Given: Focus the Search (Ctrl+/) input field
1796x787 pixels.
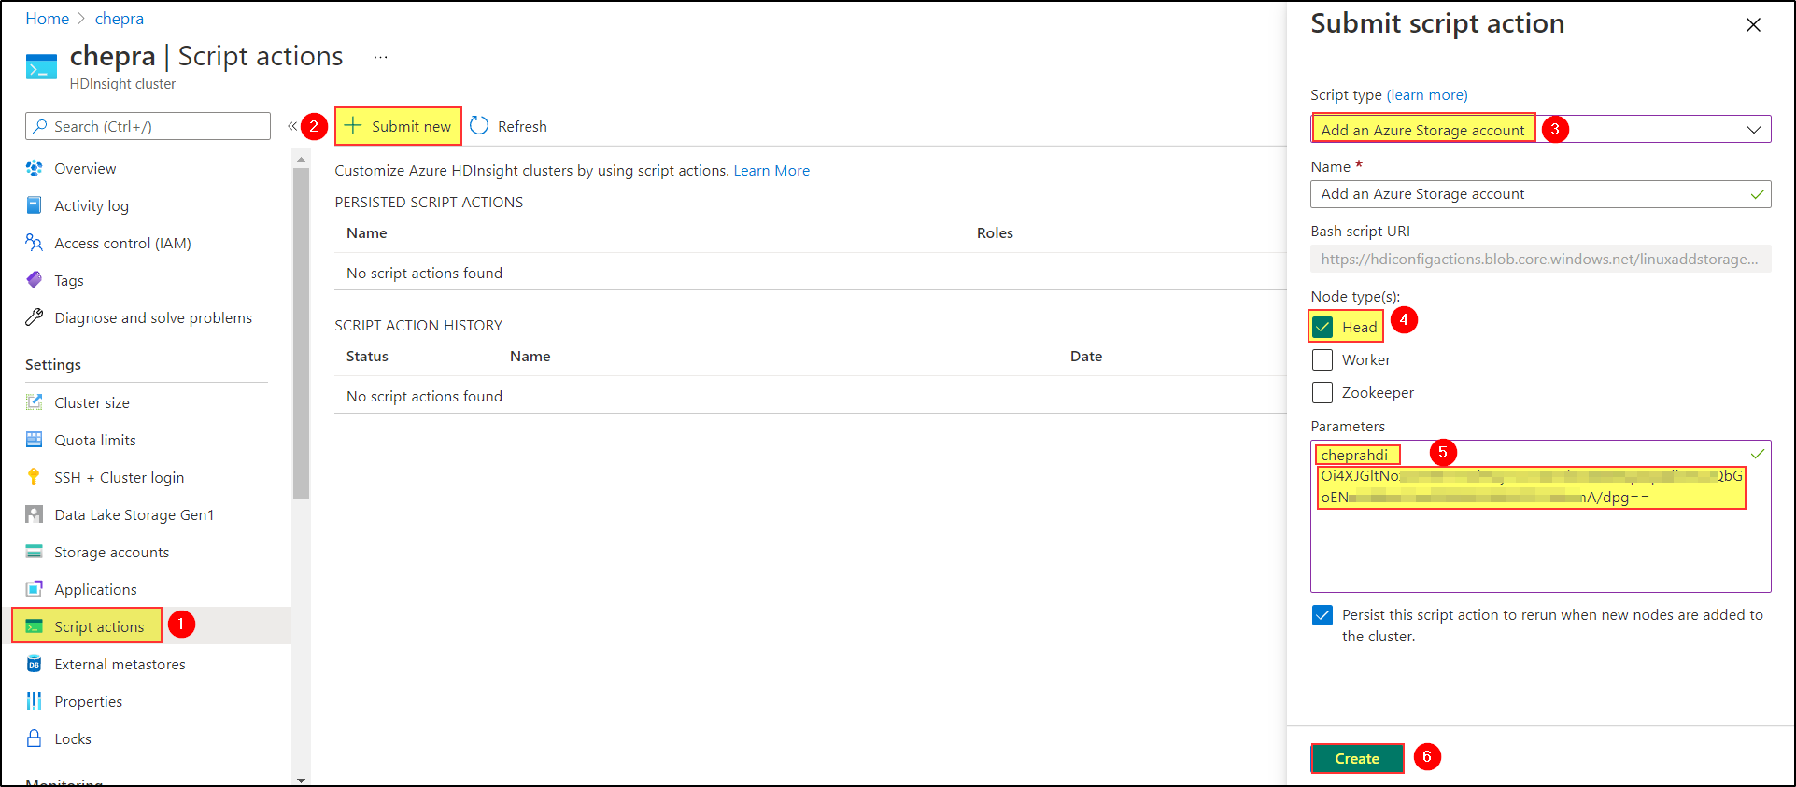Looking at the screenshot, I should (148, 126).
